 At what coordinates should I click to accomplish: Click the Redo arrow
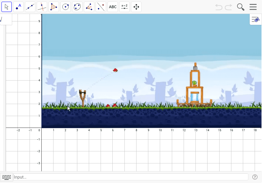[x=228, y=7]
